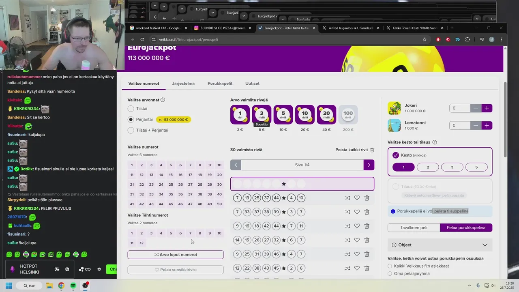This screenshot has height=292, width=519.
Task: Shuffle the row 9 16 18 42 44
Action: (347, 226)
